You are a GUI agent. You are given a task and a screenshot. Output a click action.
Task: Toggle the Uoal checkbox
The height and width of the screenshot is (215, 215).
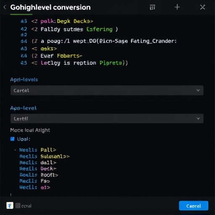coord(13,139)
